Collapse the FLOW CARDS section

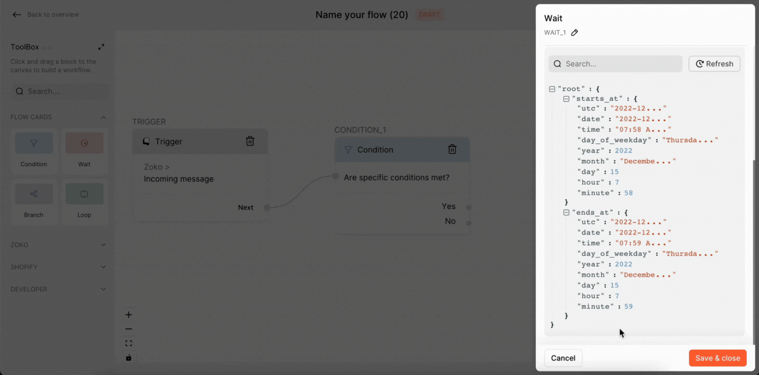103,117
